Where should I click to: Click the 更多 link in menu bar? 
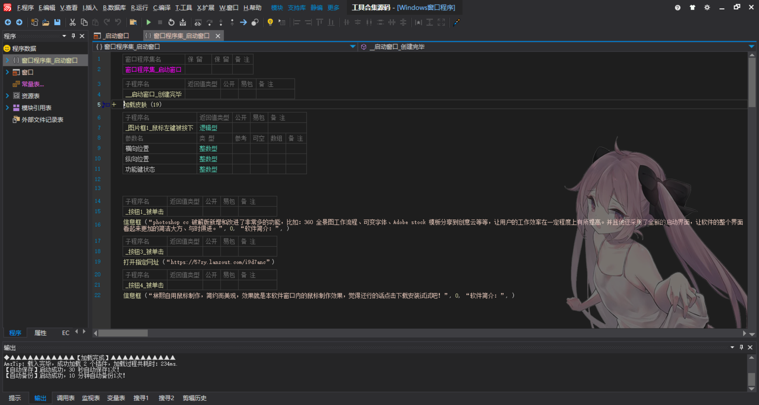[x=333, y=7]
